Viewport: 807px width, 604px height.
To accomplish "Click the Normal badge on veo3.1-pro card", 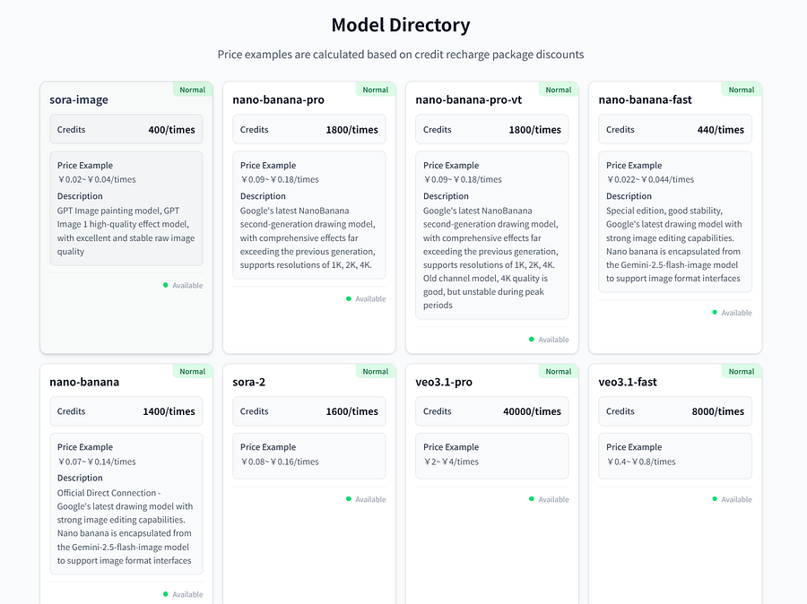I will pos(559,372).
